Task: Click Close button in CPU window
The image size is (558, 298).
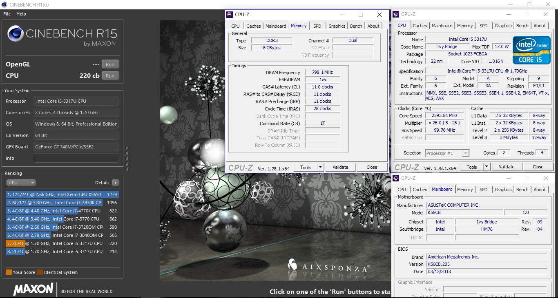Action: pyautogui.click(x=538, y=167)
